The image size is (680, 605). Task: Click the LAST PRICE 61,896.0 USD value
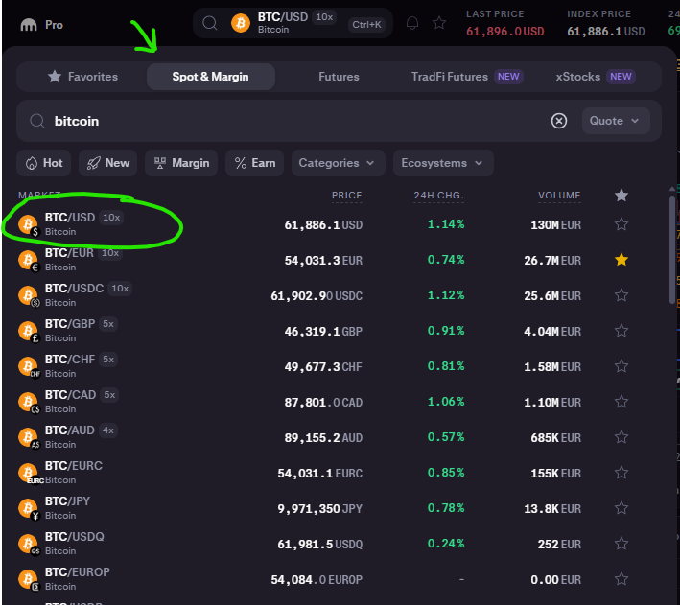point(504,32)
